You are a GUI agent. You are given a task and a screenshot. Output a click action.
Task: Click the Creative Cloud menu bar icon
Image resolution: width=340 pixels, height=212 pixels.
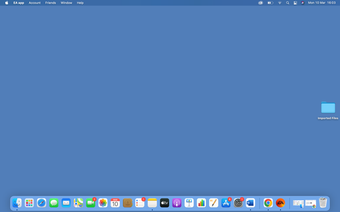[x=261, y=3]
